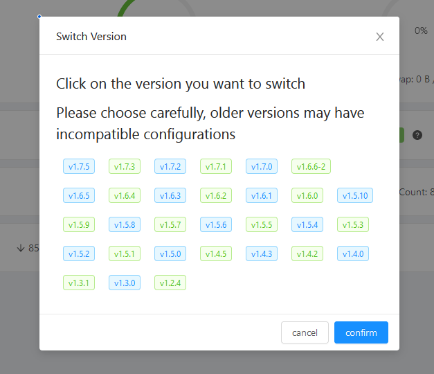Select version tag v1.7.5
Screen dimensions: 434x374
coord(79,166)
